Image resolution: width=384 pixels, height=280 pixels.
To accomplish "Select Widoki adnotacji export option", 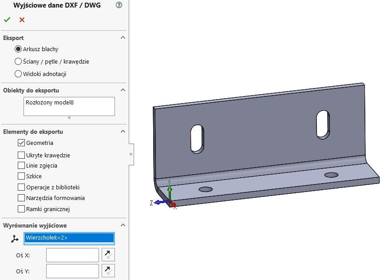I will (x=18, y=74).
